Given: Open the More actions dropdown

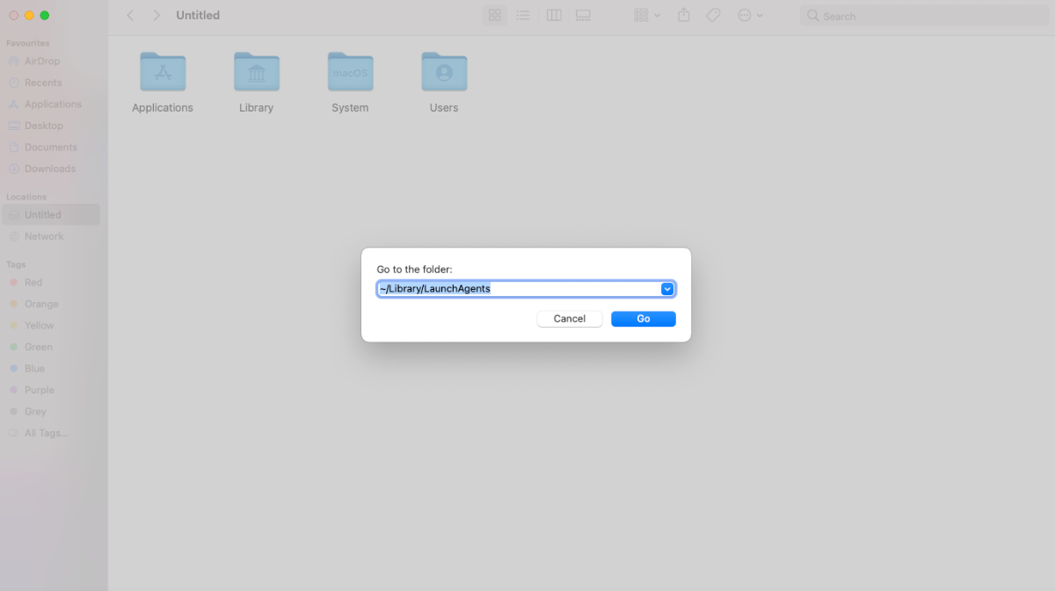Looking at the screenshot, I should (750, 15).
